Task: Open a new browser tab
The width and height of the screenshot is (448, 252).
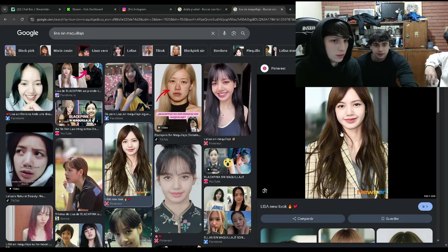Action: [290, 9]
